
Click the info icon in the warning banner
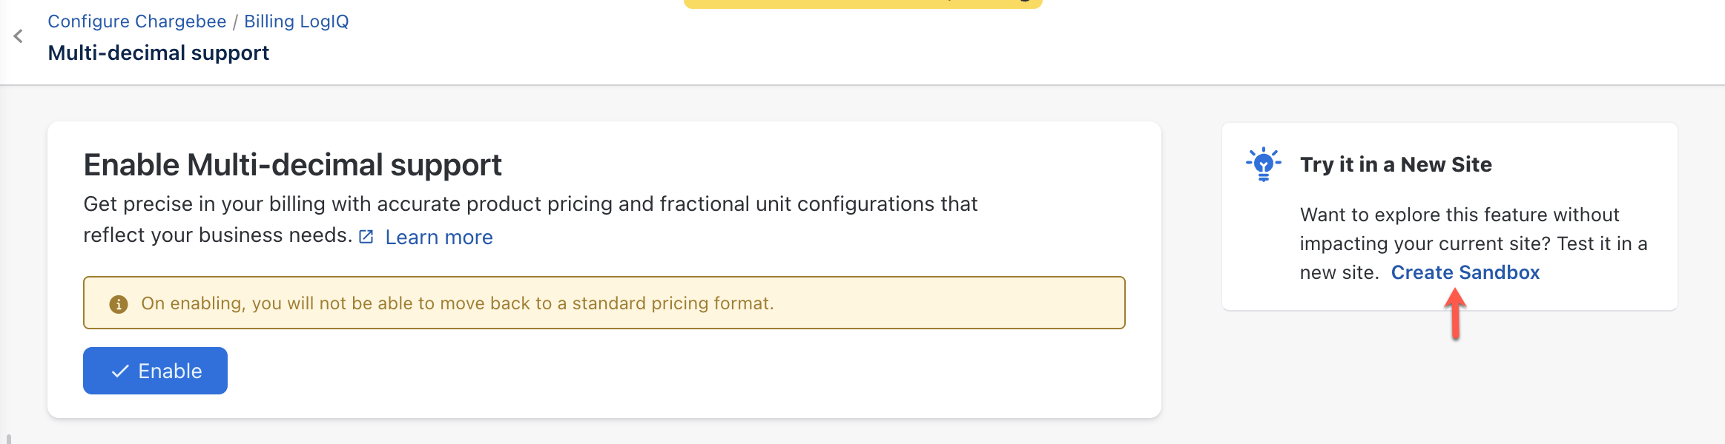click(x=119, y=304)
